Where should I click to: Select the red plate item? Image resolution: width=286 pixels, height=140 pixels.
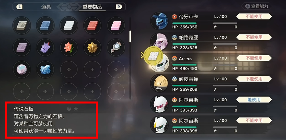pos(92,26)
